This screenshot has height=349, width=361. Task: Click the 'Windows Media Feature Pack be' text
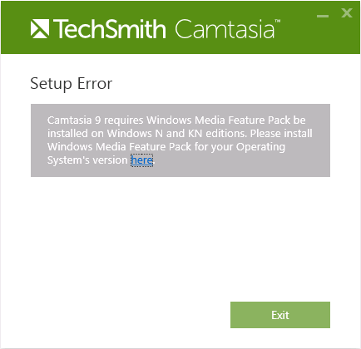coord(226,120)
